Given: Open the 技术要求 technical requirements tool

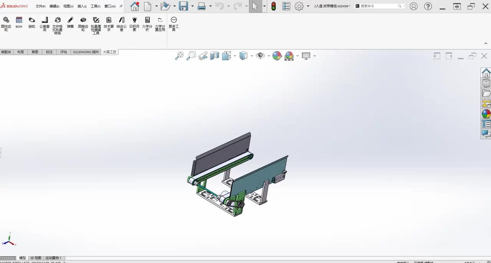Looking at the screenshot, I should pos(109,24).
